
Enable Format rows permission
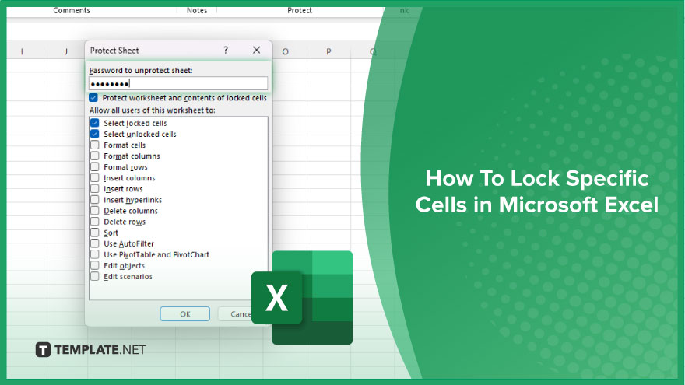pyautogui.click(x=95, y=166)
